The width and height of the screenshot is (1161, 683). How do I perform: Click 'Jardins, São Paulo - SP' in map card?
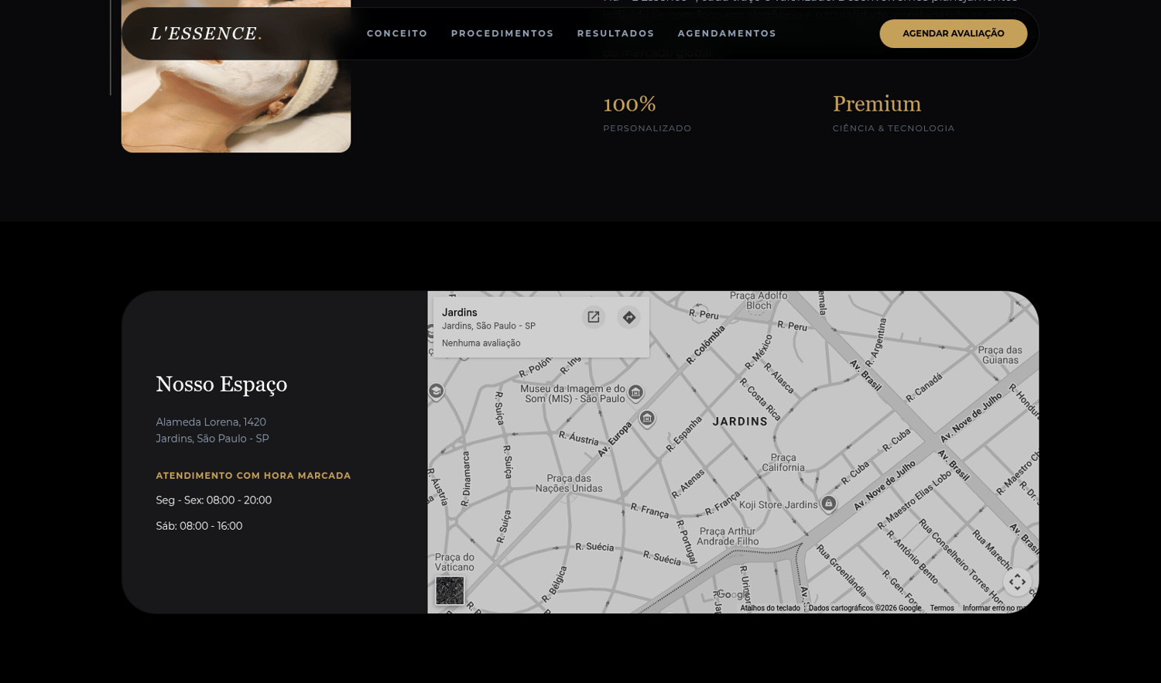(488, 326)
